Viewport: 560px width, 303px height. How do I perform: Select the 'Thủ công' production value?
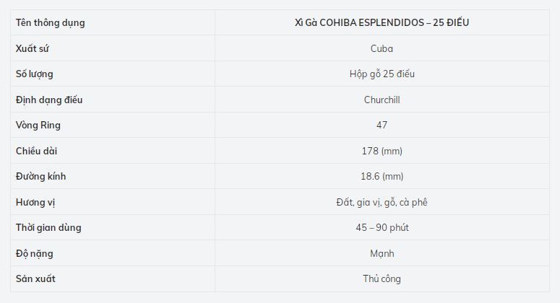pos(382,278)
